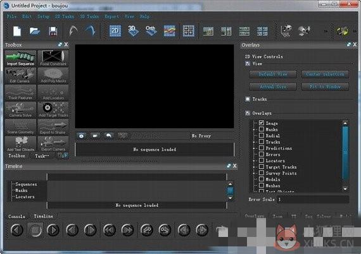This screenshot has height=254, width=361.
Task: Enable the Predictions overlay checkbox
Action: pyautogui.click(x=262, y=148)
